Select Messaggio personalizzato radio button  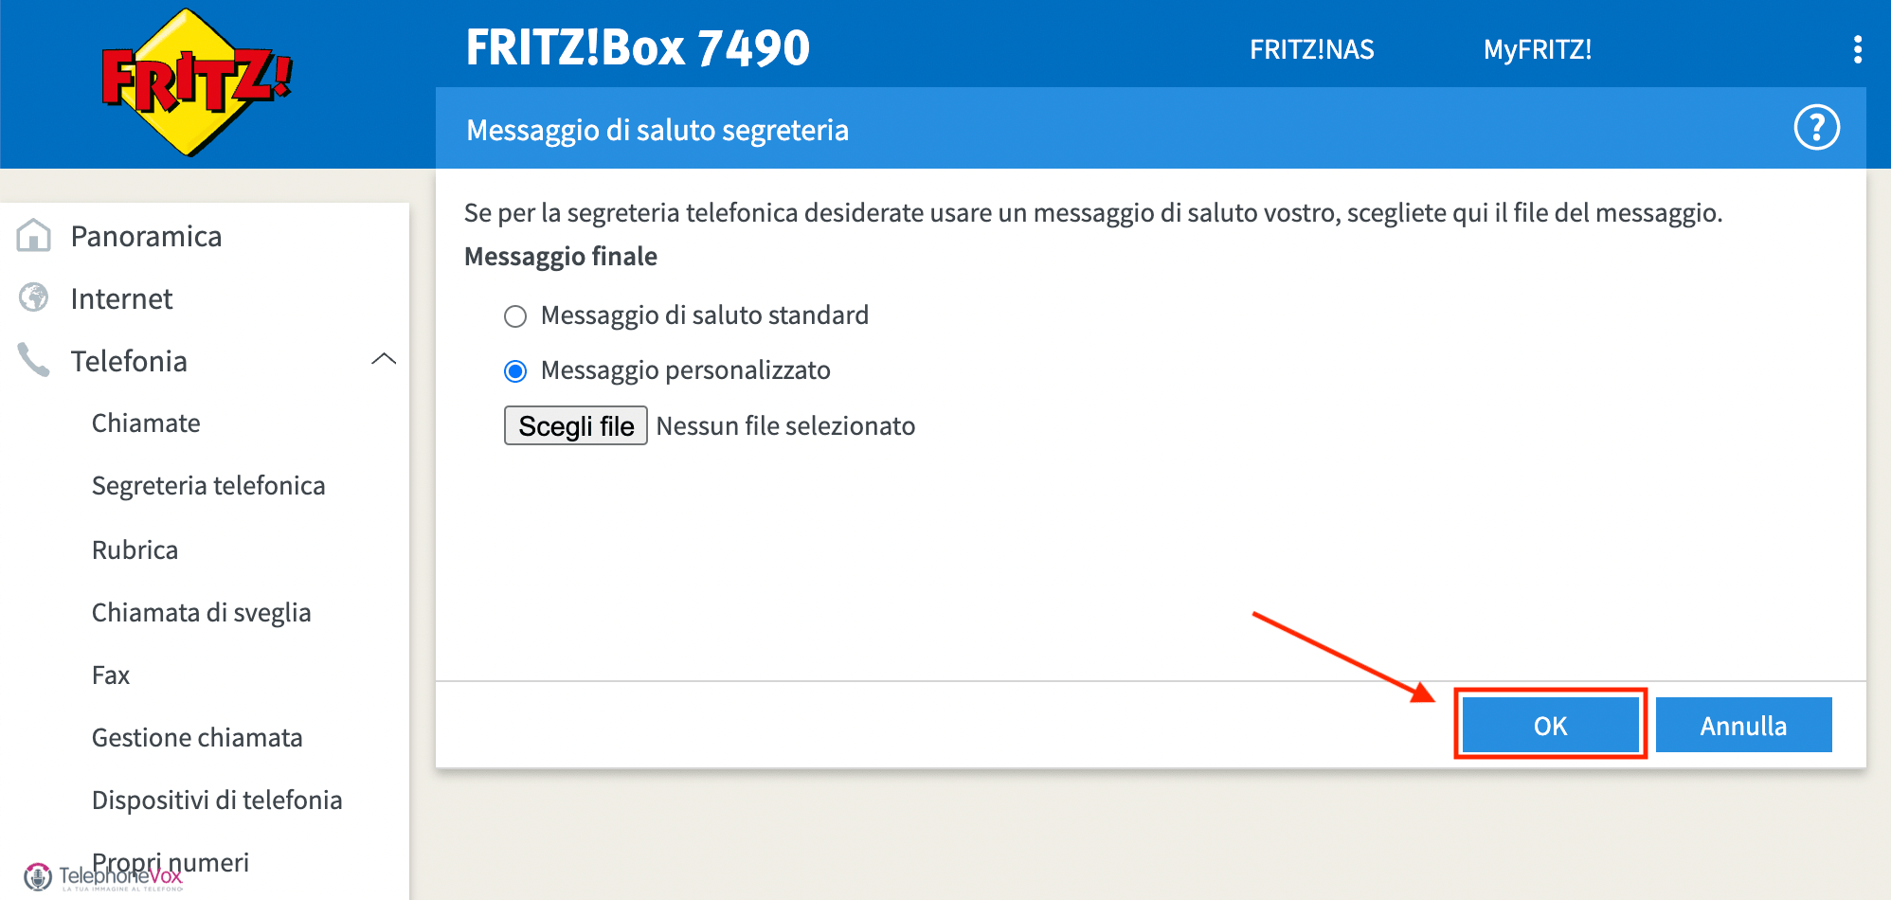point(515,371)
